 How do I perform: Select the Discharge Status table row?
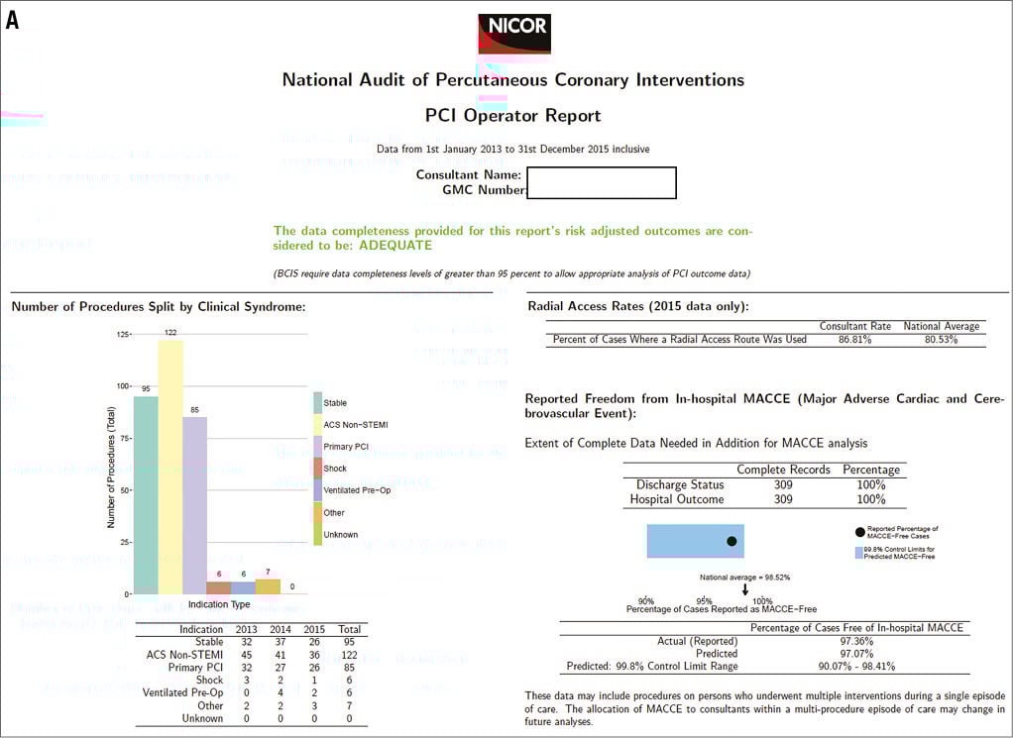[764, 484]
